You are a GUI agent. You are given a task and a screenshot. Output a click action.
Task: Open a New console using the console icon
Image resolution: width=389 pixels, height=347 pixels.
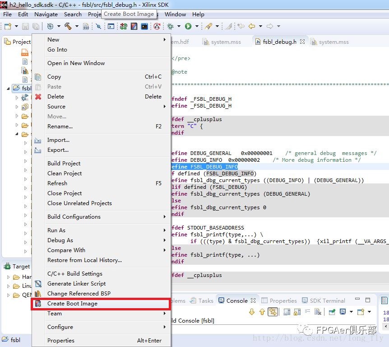[361, 312]
